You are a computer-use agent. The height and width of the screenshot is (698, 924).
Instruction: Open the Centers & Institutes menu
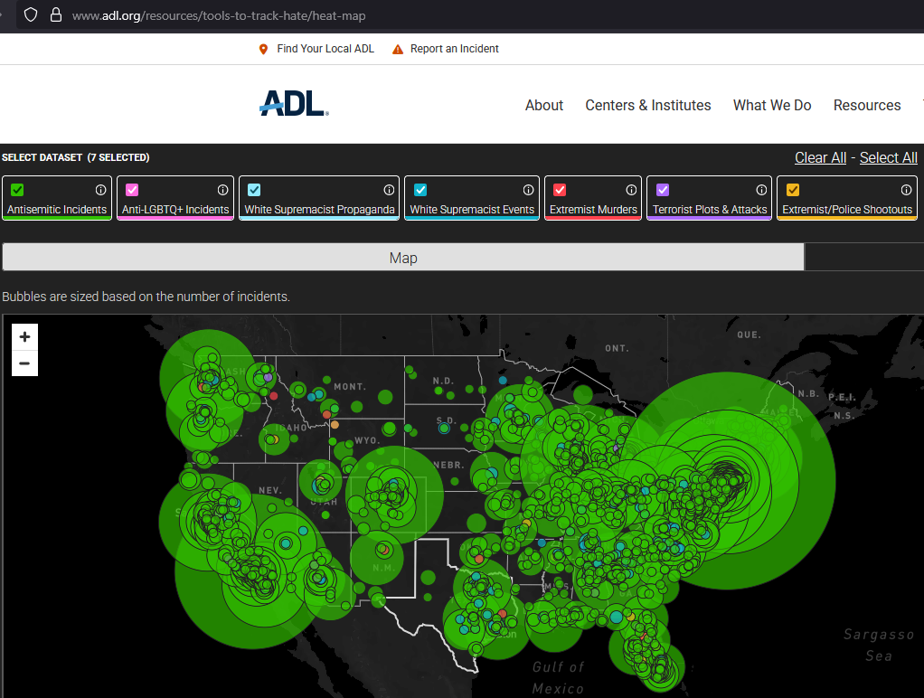[x=647, y=105]
